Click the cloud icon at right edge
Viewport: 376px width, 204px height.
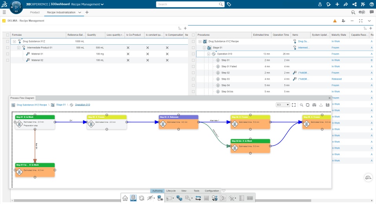click(368, 178)
